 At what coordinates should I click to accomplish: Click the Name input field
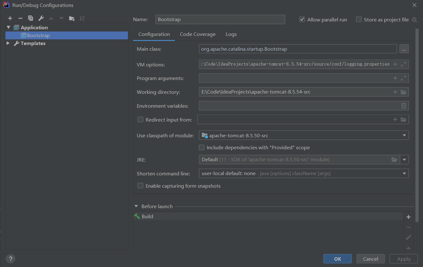click(220, 19)
